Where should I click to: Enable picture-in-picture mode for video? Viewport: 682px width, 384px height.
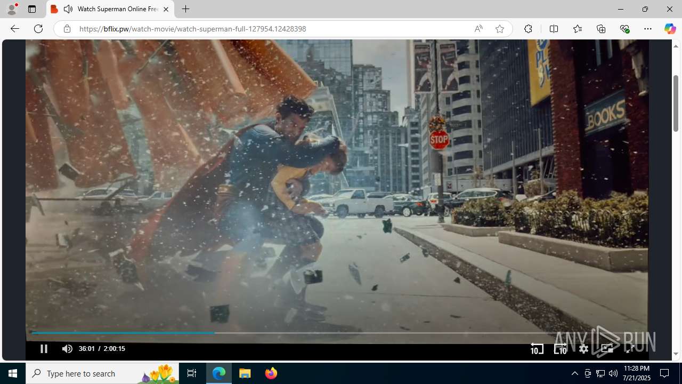point(607,349)
